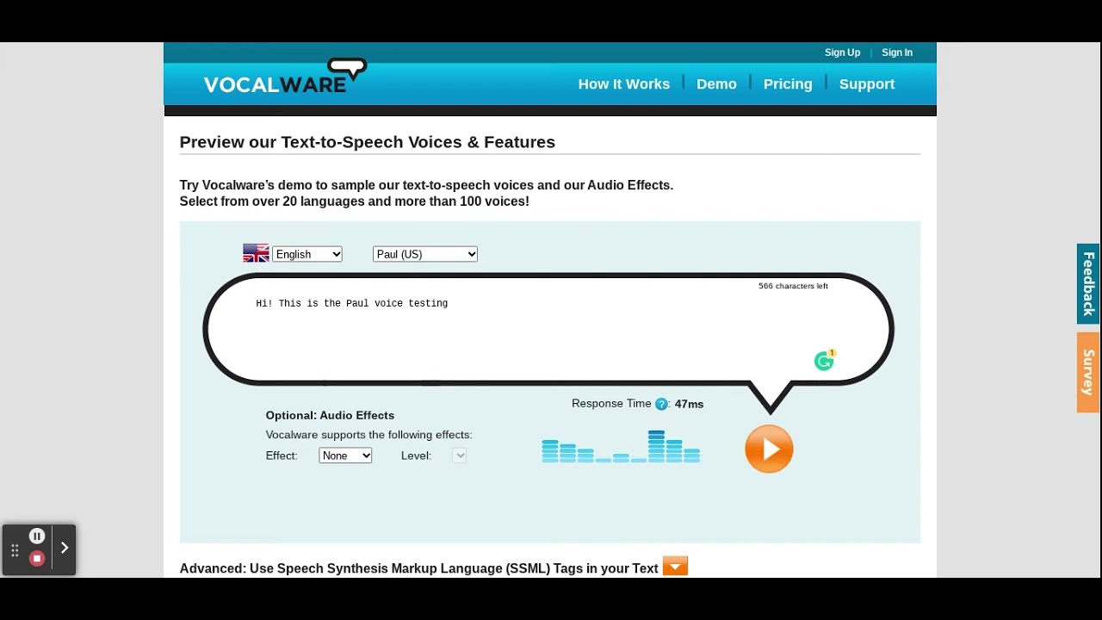Open the Support page
This screenshot has width=1102, height=620.
coord(867,84)
